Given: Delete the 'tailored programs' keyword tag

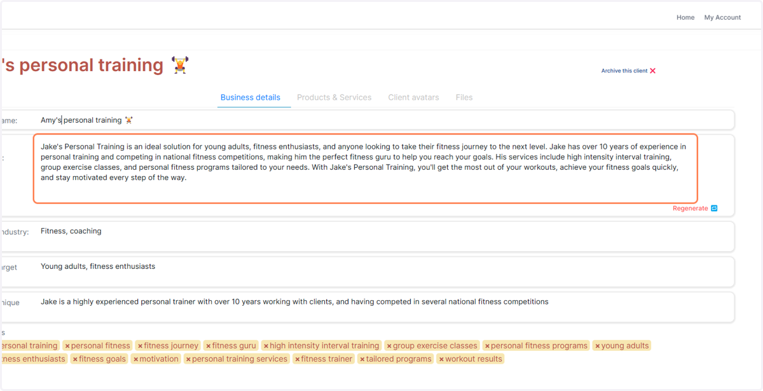Looking at the screenshot, I should pyautogui.click(x=362, y=359).
